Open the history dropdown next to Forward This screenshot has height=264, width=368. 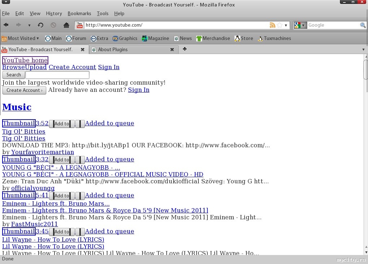[29, 25]
